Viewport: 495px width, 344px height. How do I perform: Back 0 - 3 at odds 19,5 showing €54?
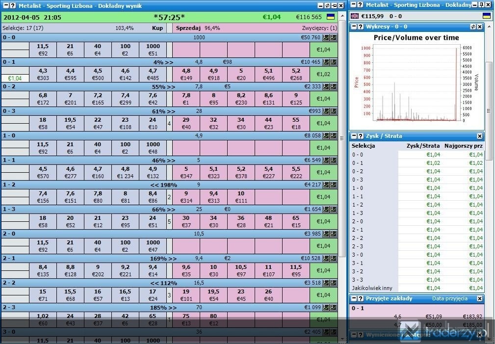(x=70, y=124)
